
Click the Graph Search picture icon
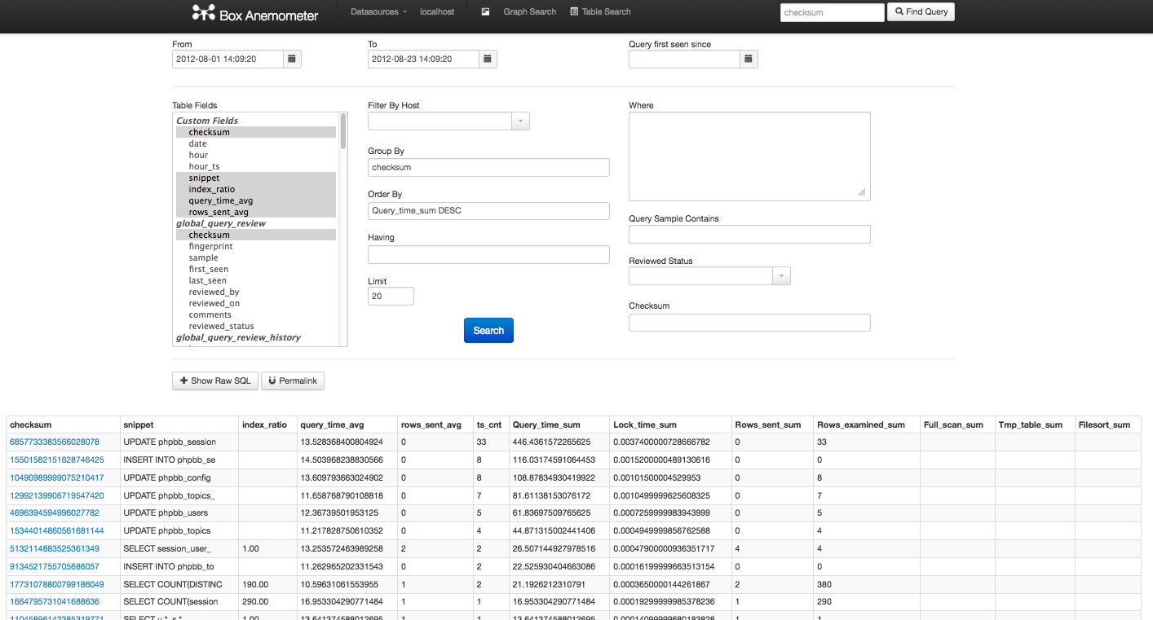tap(486, 12)
